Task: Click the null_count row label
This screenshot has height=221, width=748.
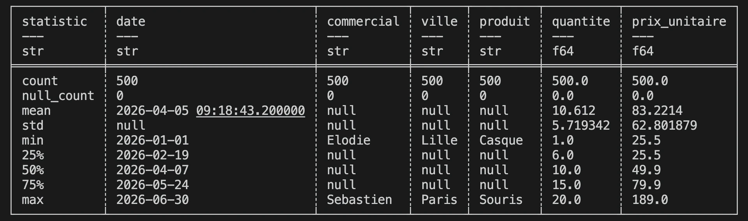Action: click(x=58, y=96)
